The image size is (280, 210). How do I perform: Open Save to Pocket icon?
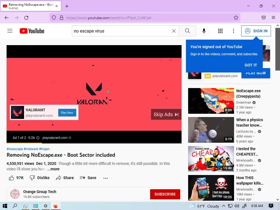264,17
